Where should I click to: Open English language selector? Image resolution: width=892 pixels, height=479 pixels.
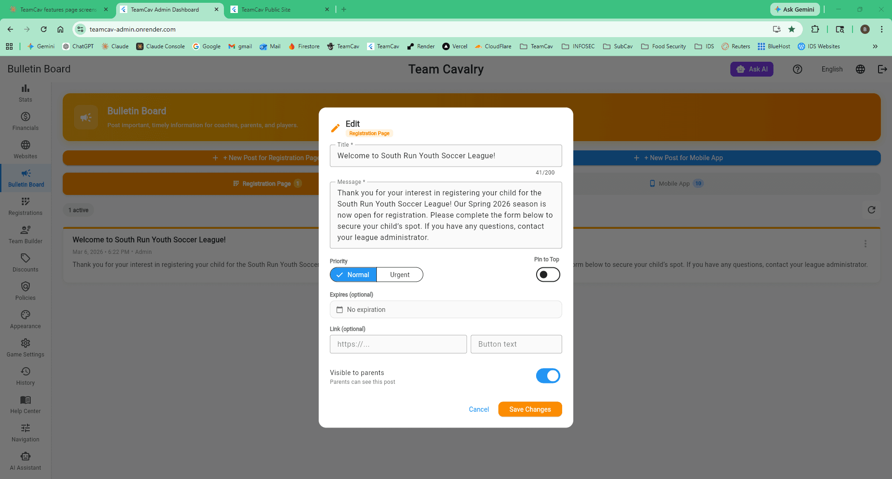tap(832, 69)
